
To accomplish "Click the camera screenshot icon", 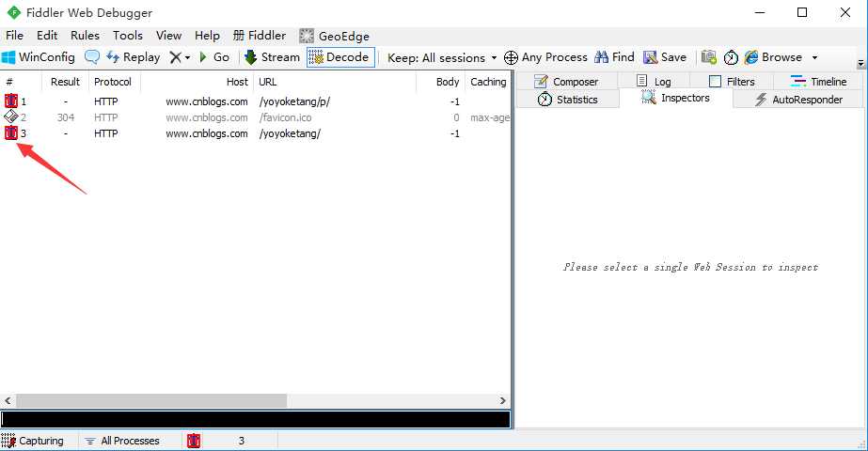I will point(708,57).
